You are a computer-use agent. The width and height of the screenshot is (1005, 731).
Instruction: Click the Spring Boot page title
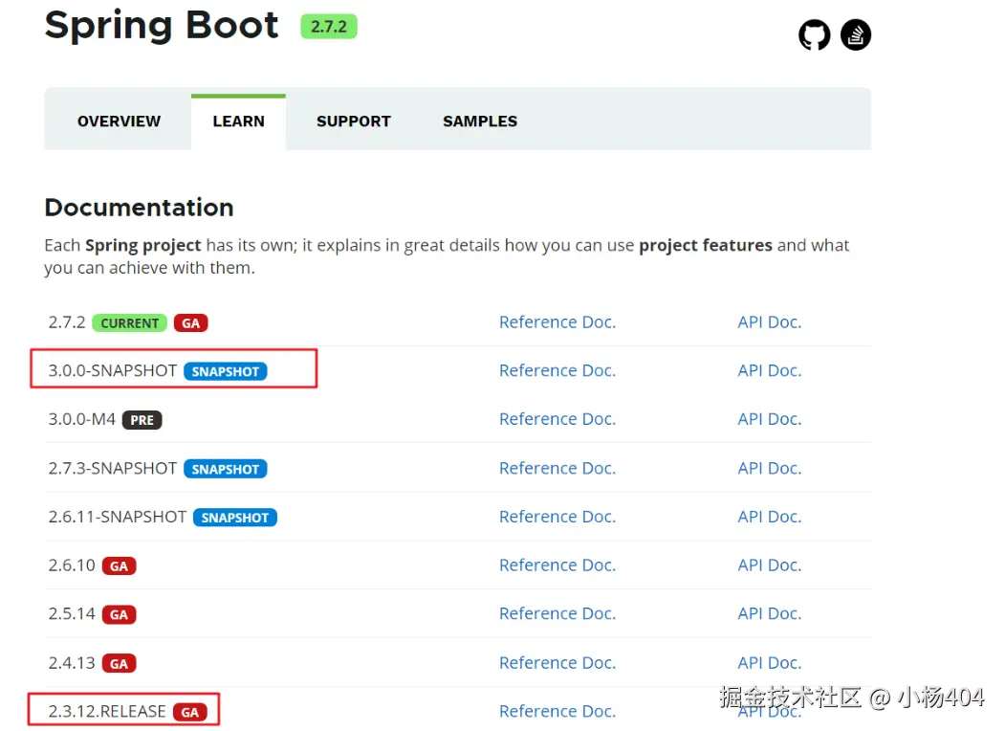tap(162, 26)
